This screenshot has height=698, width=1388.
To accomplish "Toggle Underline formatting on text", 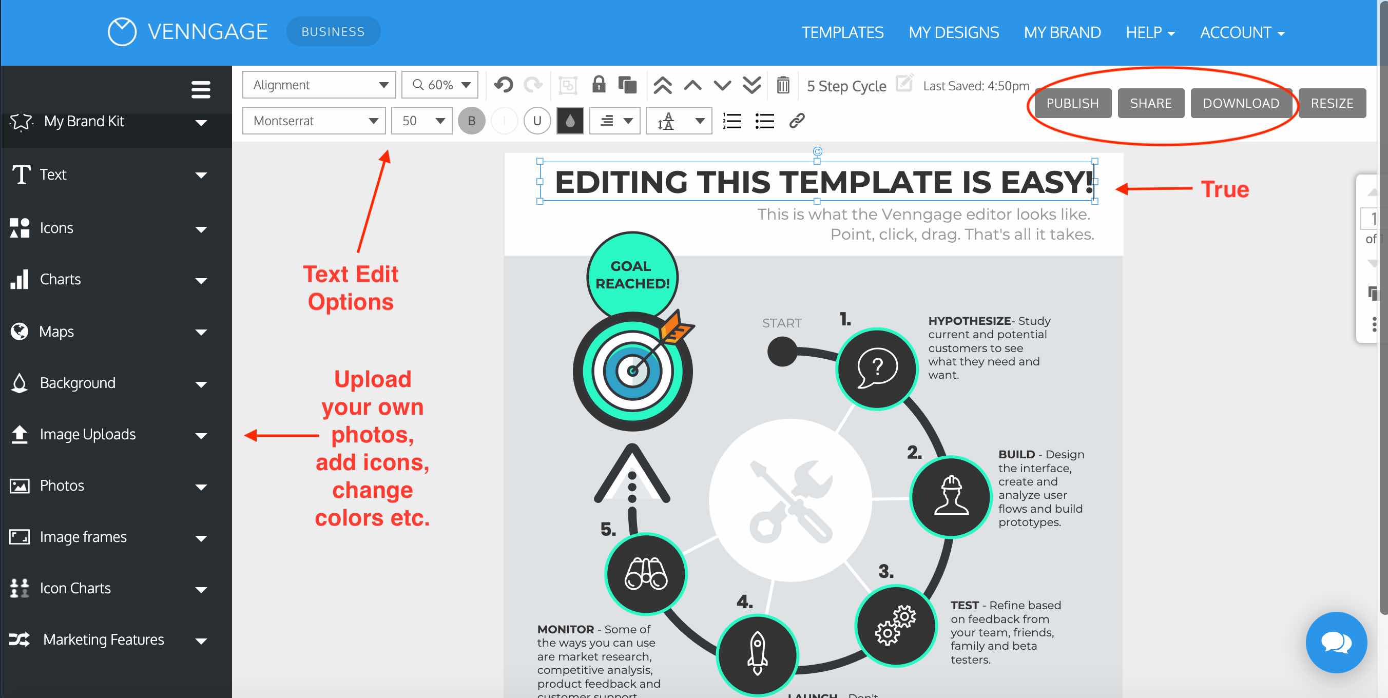I will 535,120.
